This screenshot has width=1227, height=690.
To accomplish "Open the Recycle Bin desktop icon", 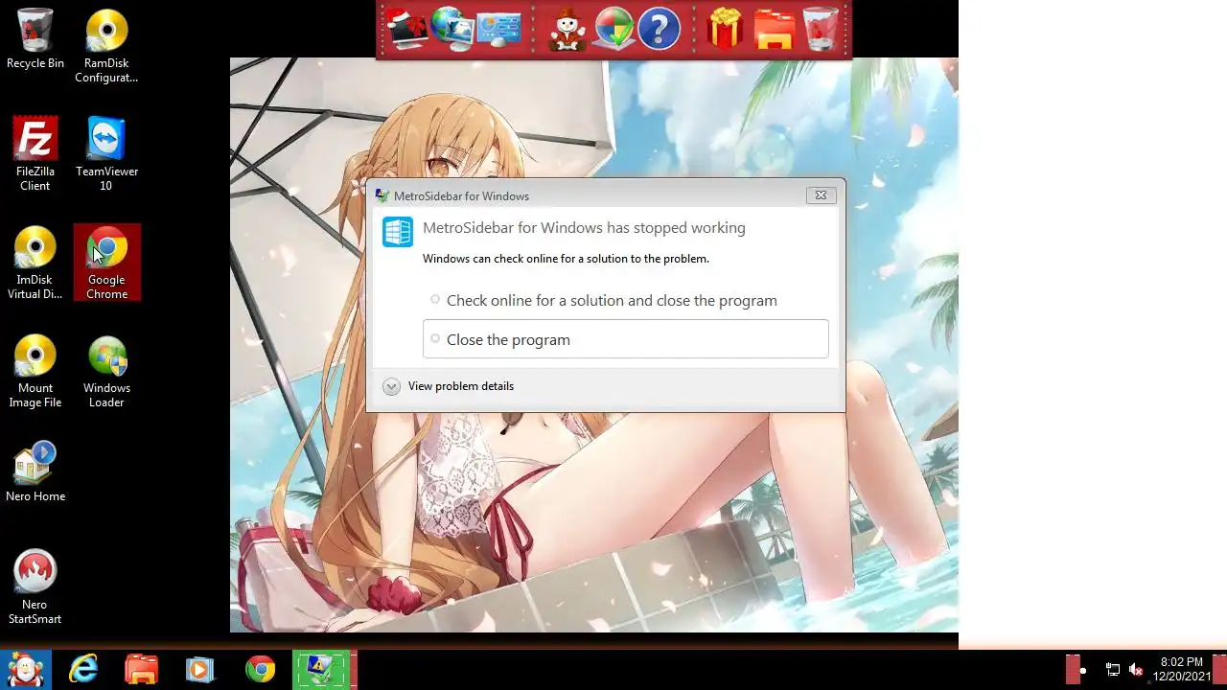I will point(35,40).
